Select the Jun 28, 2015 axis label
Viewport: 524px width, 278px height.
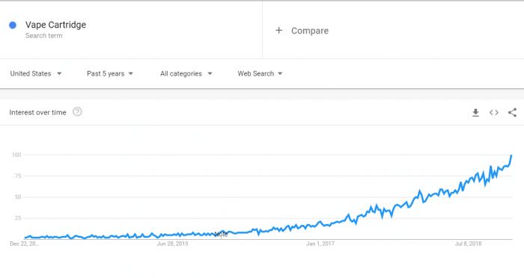[172, 244]
